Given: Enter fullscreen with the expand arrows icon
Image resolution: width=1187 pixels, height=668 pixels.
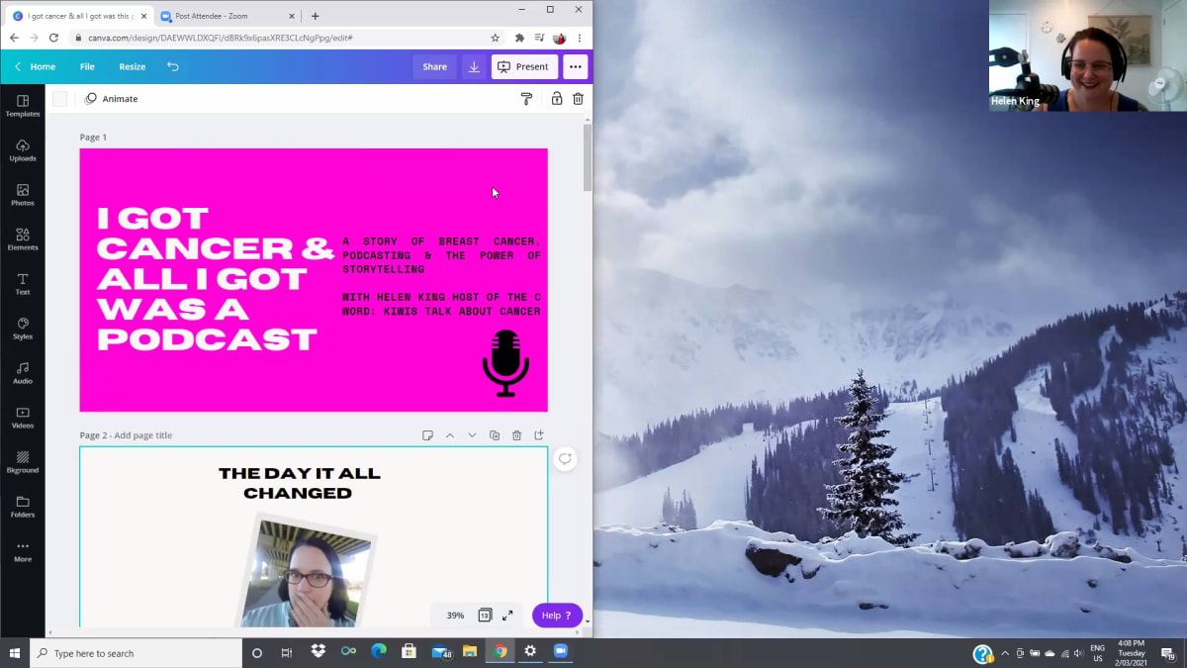Looking at the screenshot, I should tap(507, 615).
